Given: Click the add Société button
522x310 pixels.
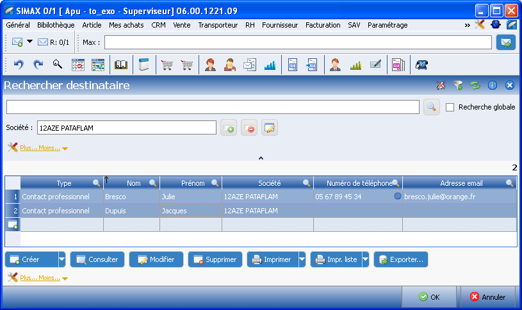Looking at the screenshot, I should click(x=229, y=128).
